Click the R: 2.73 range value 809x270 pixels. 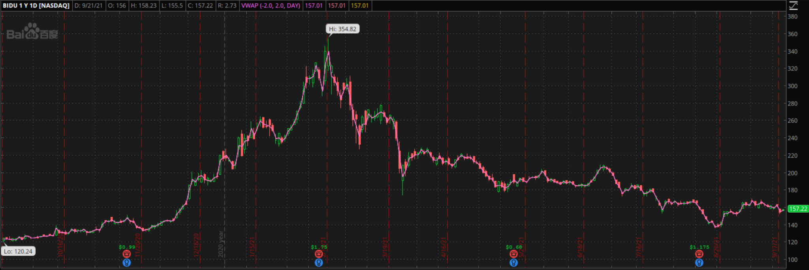pos(227,6)
